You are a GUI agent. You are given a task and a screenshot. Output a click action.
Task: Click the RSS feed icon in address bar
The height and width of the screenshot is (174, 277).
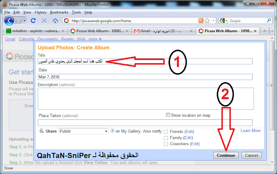pyautogui.click(x=201, y=21)
